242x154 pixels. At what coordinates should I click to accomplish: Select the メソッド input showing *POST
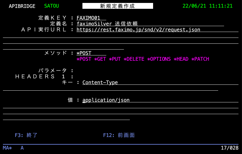[x=91, y=53]
